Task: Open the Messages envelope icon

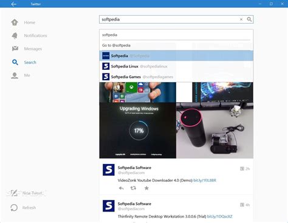Action: [x=15, y=49]
